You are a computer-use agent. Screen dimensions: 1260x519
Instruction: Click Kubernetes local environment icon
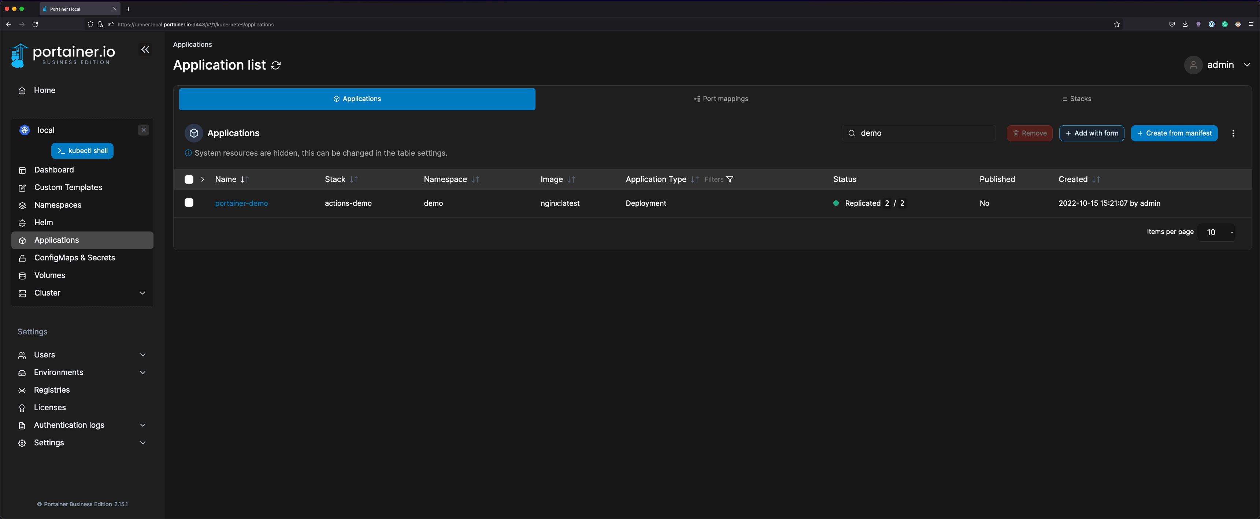[25, 130]
